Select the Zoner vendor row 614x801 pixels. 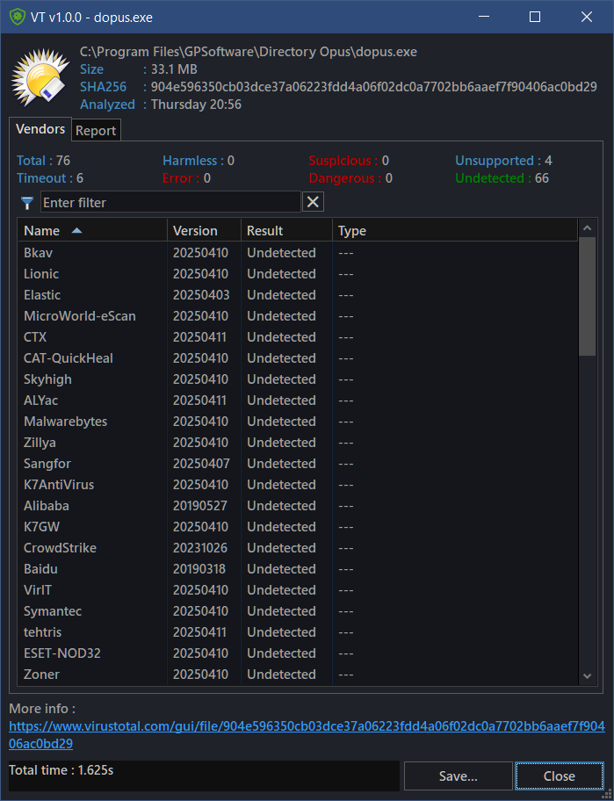click(298, 675)
